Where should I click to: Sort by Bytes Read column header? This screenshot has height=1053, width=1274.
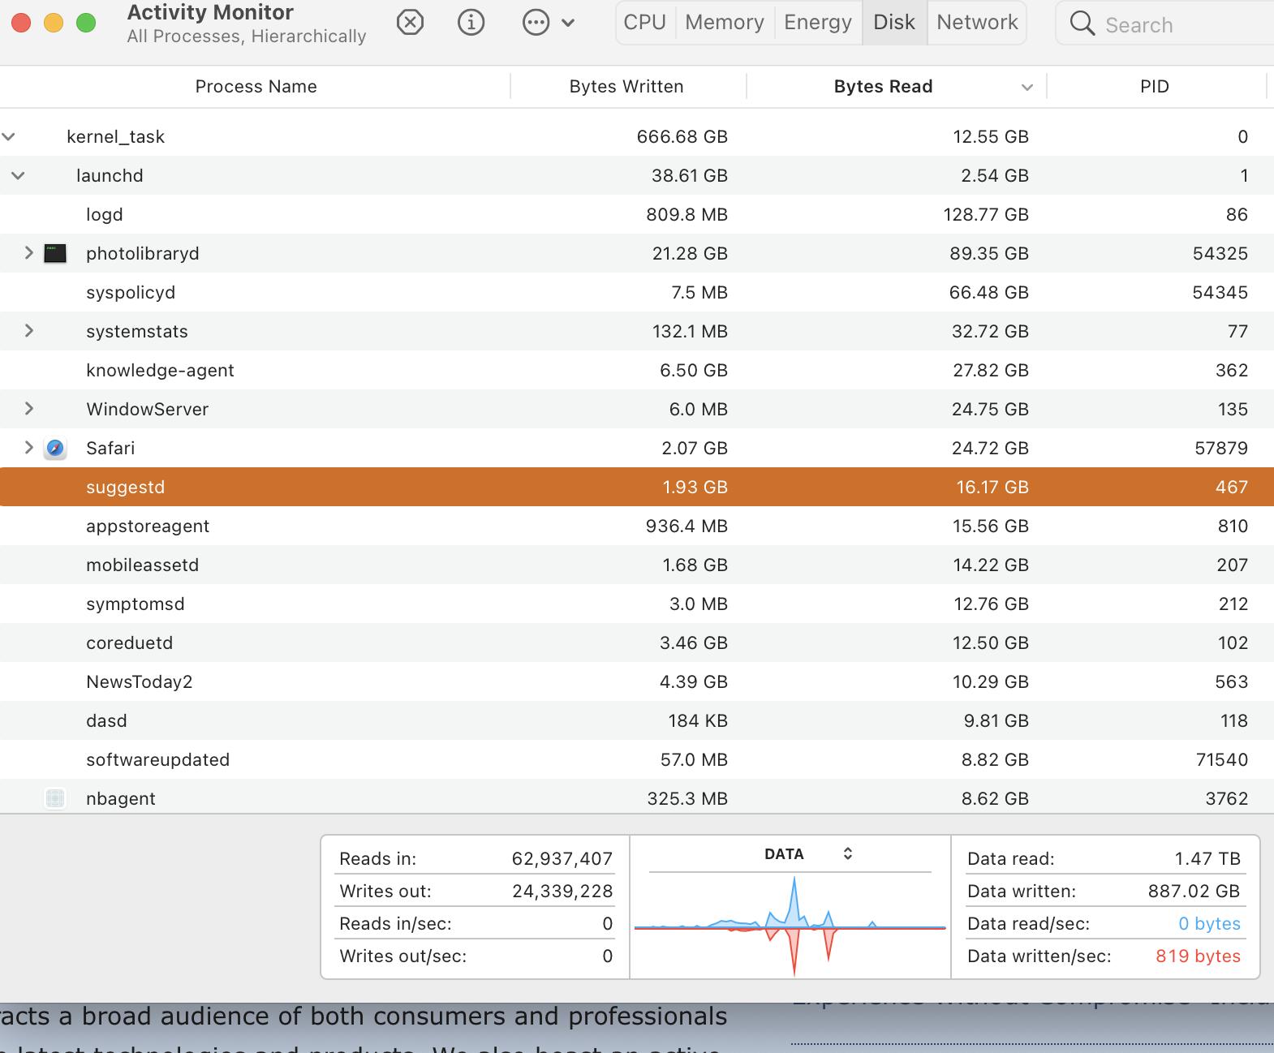[883, 87]
